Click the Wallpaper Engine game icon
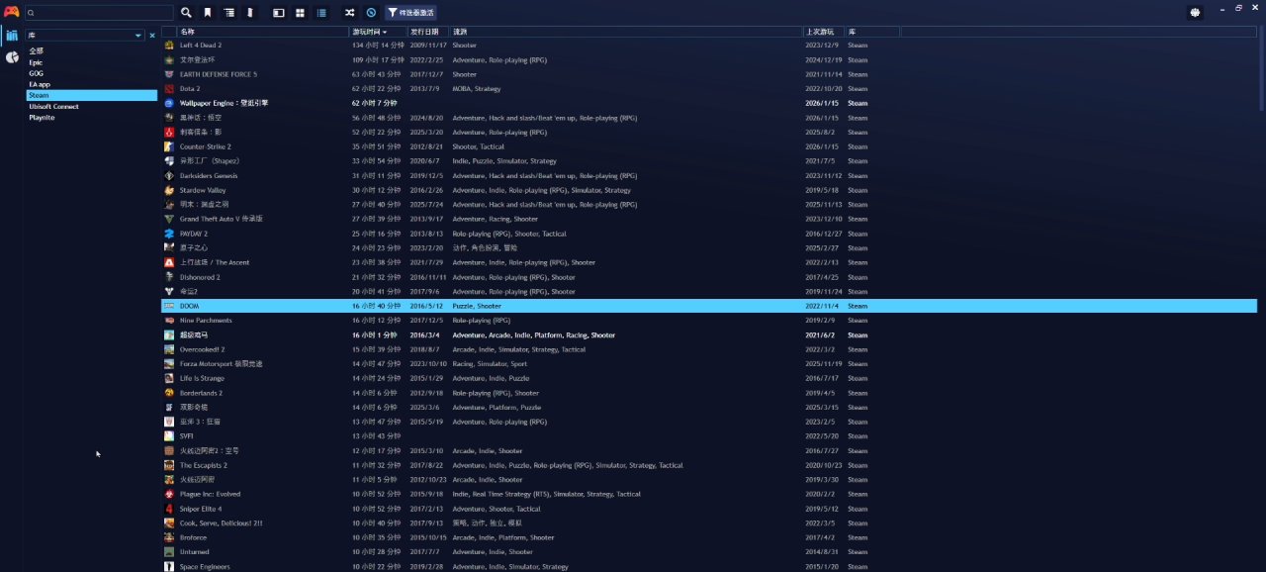 [x=170, y=103]
